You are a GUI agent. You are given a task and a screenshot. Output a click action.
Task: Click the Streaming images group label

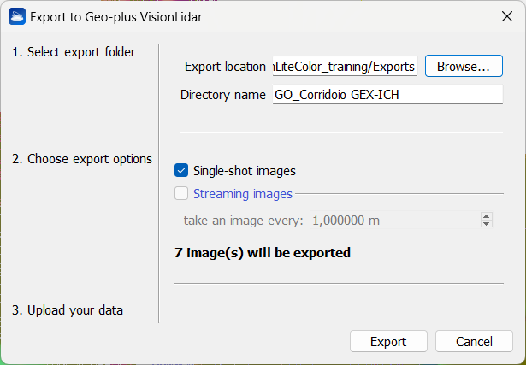[243, 194]
